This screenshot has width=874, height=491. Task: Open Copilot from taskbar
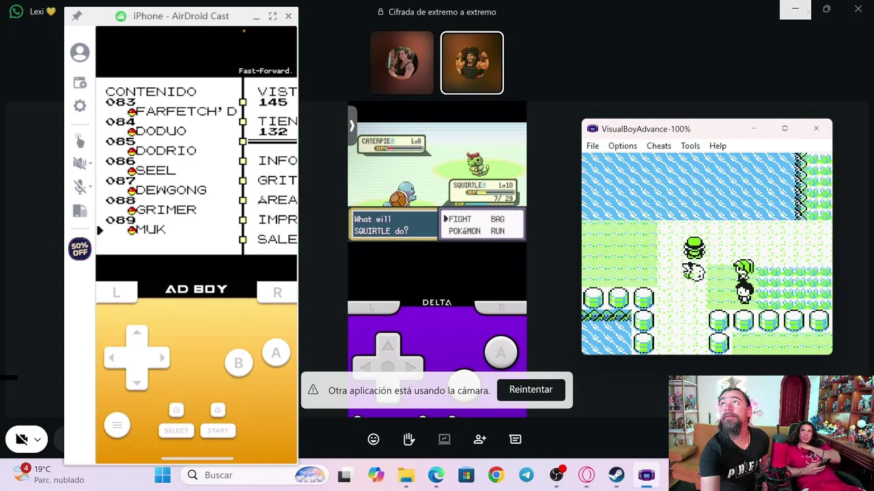376,475
